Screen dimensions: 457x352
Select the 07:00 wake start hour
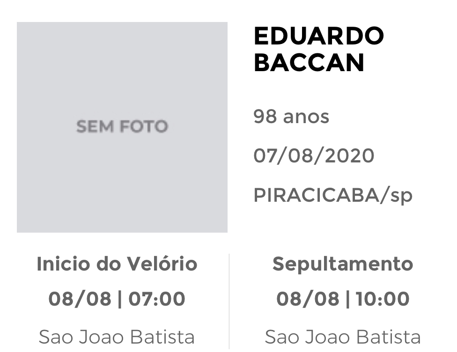tap(157, 299)
